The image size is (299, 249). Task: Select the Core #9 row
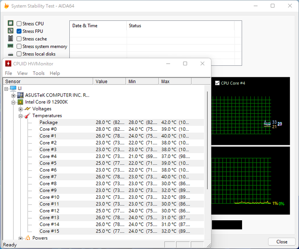click(x=121, y=190)
